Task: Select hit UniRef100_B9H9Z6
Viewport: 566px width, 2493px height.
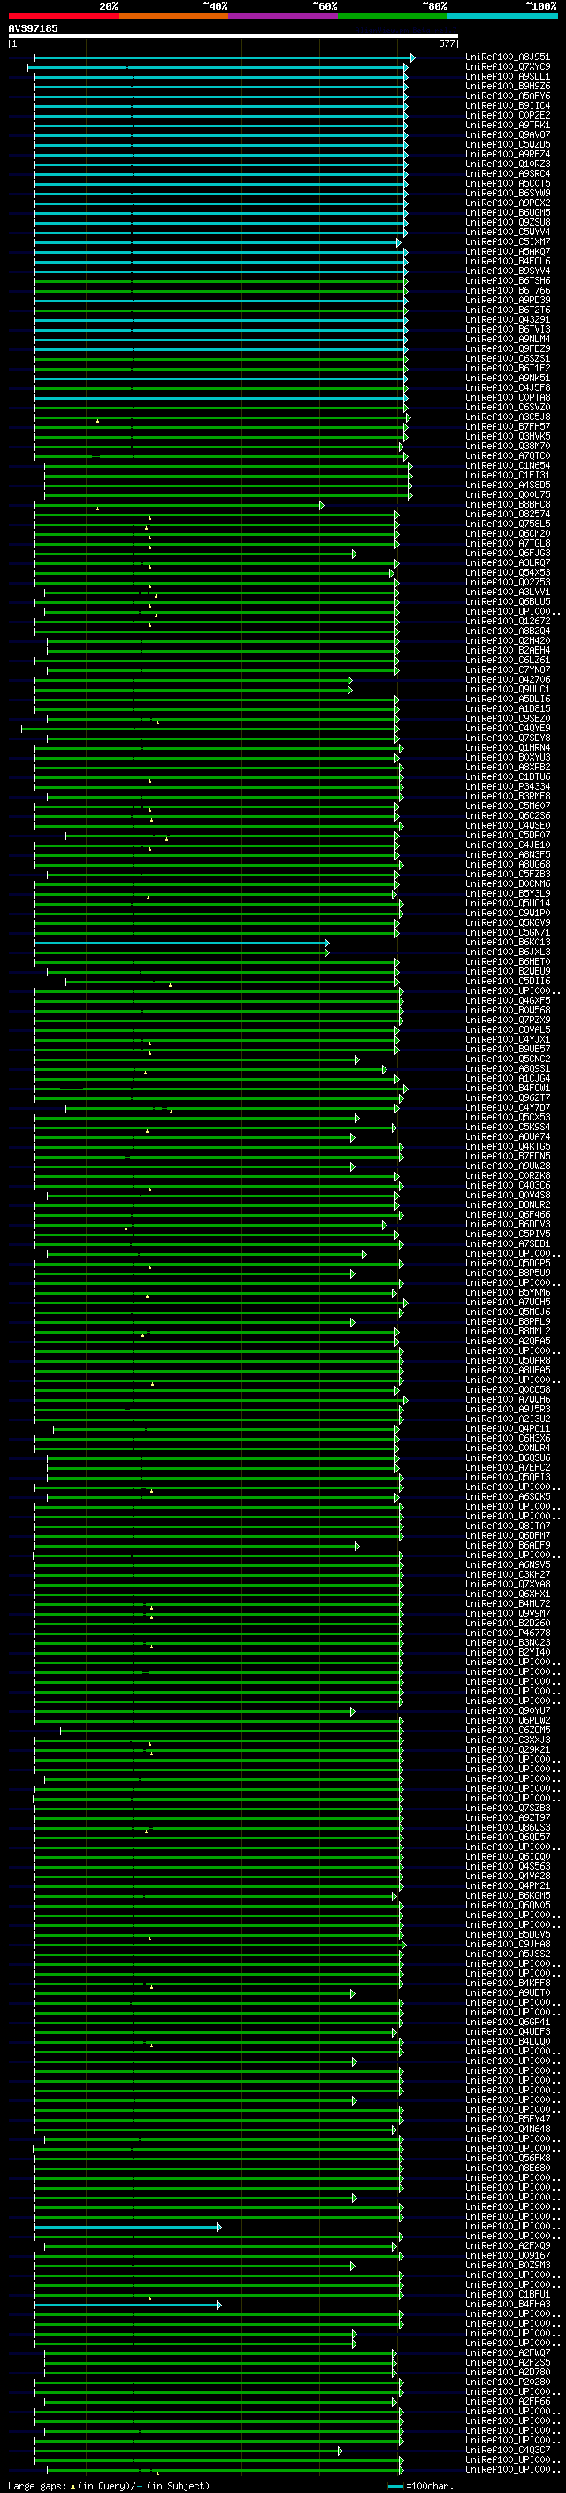Action: point(508,86)
